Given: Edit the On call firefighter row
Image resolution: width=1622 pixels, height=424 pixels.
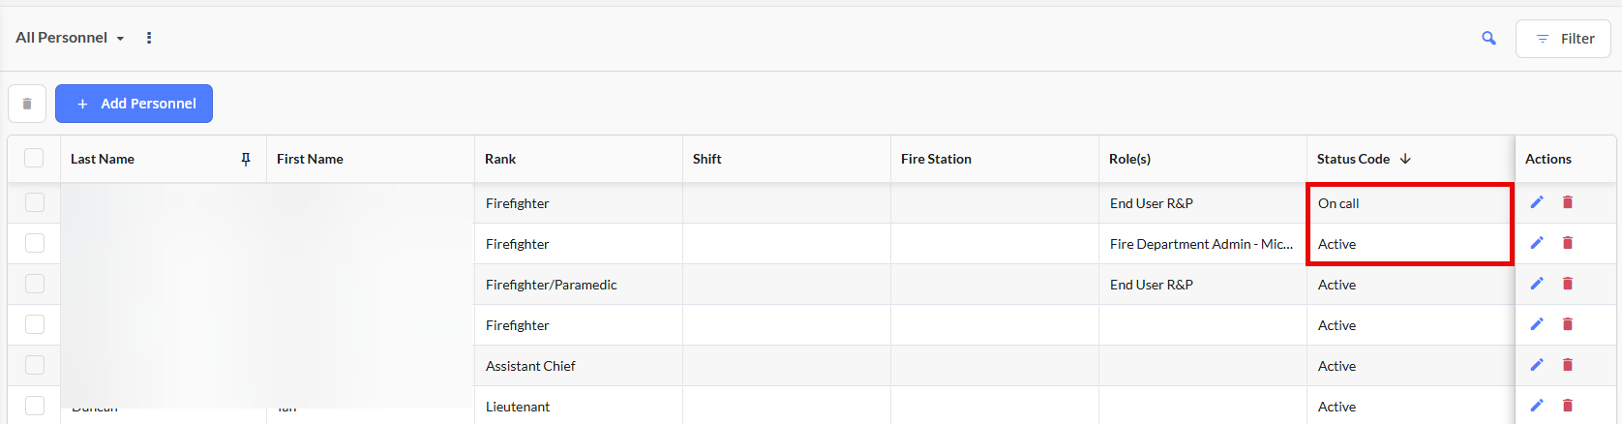Looking at the screenshot, I should click(1536, 202).
